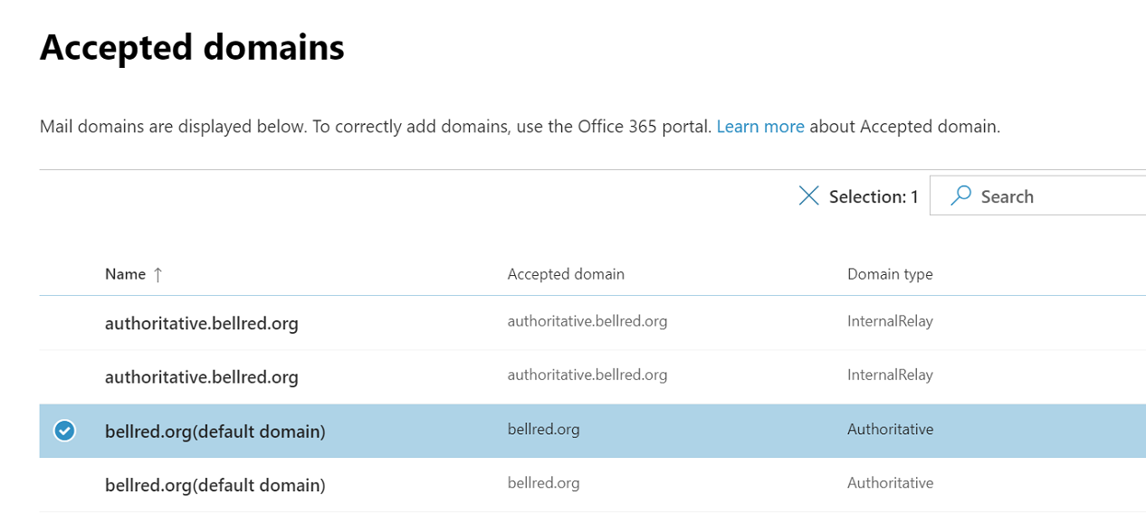Click the Selection: 1 label
This screenshot has height=514, width=1146.
coord(874,196)
